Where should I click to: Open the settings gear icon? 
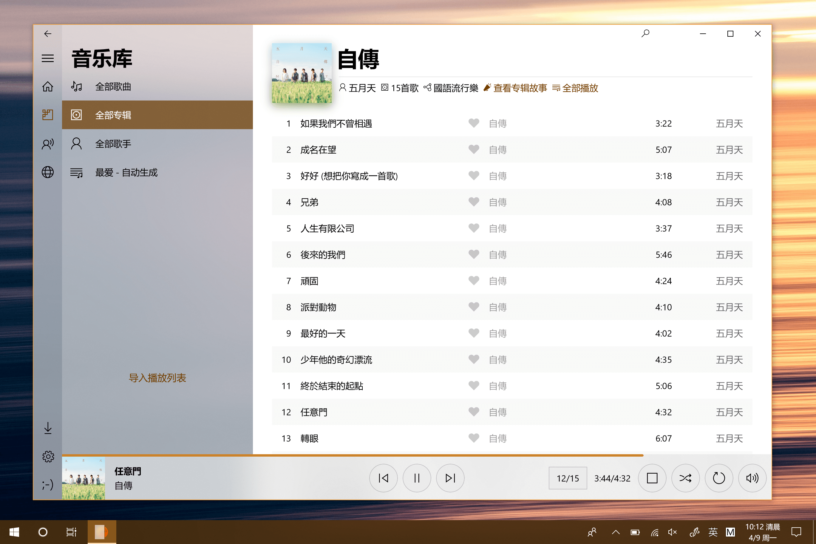(x=48, y=457)
